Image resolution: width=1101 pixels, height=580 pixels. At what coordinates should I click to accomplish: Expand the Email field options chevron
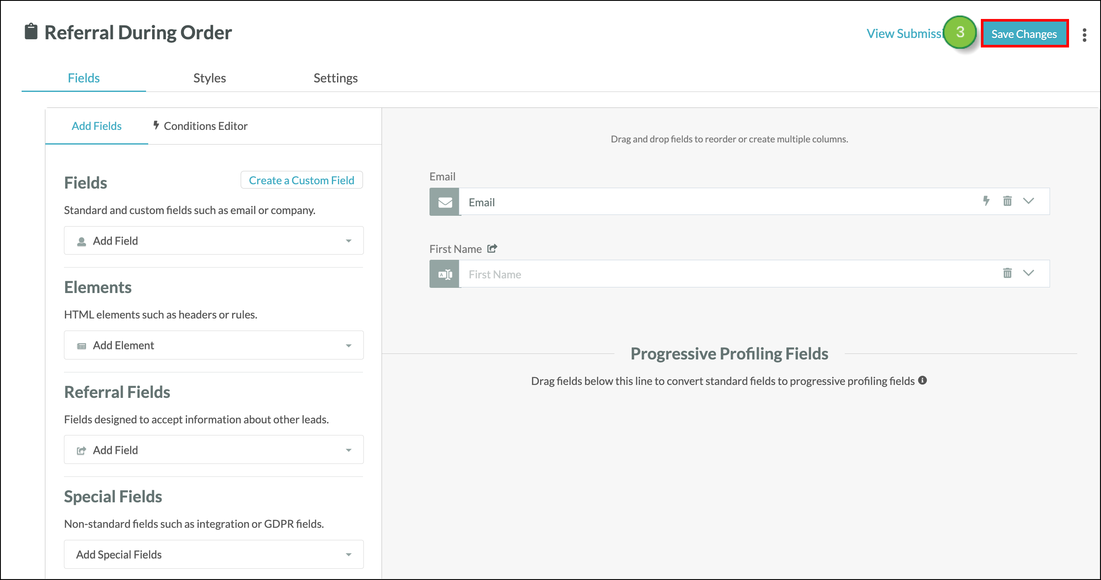[1029, 201]
